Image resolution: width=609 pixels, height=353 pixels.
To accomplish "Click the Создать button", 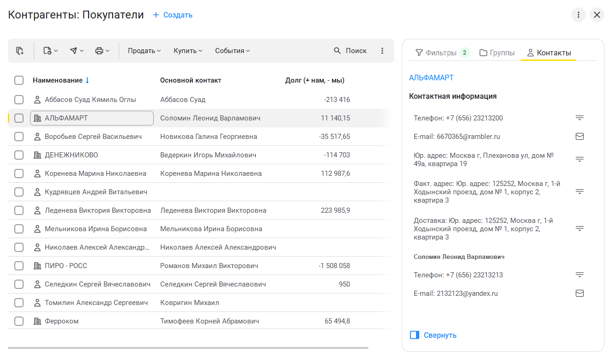I will (x=173, y=15).
